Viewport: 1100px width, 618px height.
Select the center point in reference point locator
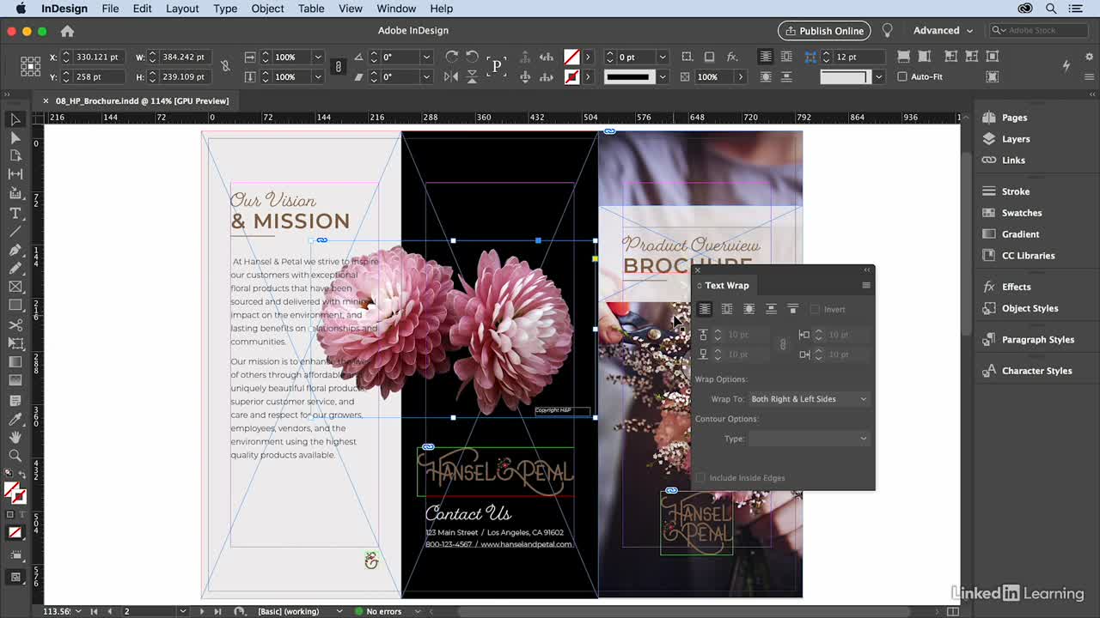coord(30,66)
